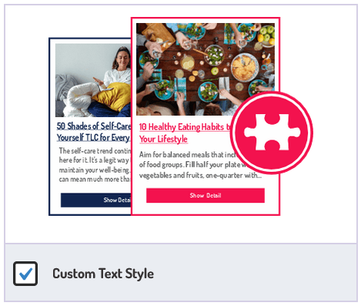Click the pie dish in the food photo
The image size is (361, 306).
245,67
